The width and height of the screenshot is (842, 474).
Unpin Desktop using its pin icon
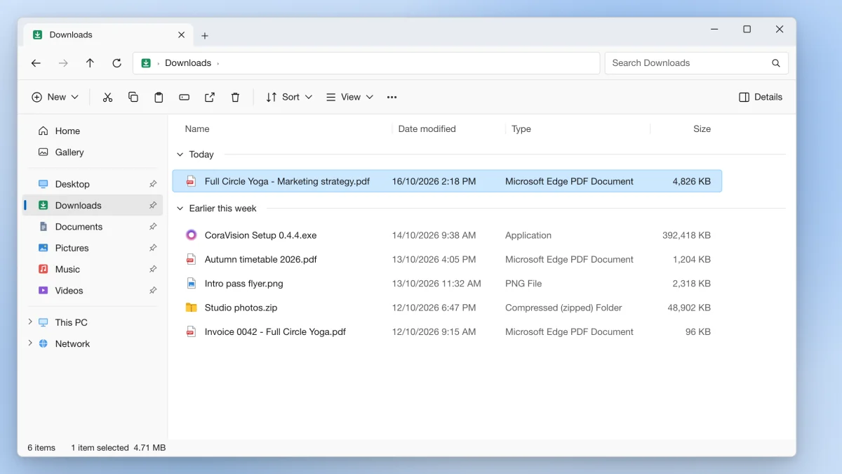(153, 184)
